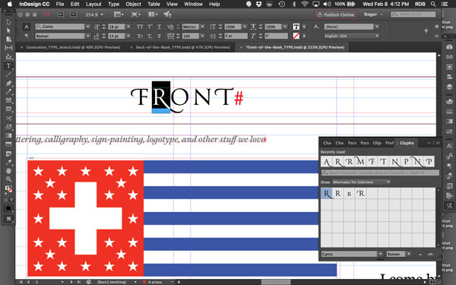Toggle All Caps formatting

(x=140, y=27)
